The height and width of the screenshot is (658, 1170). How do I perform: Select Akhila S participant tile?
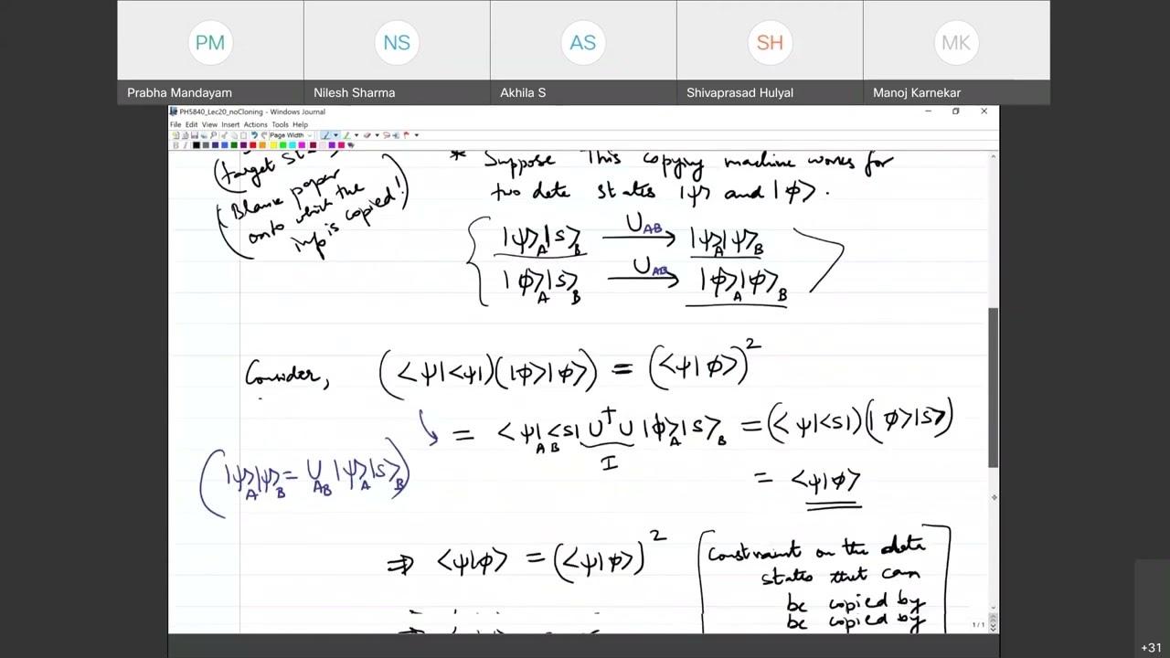583,52
